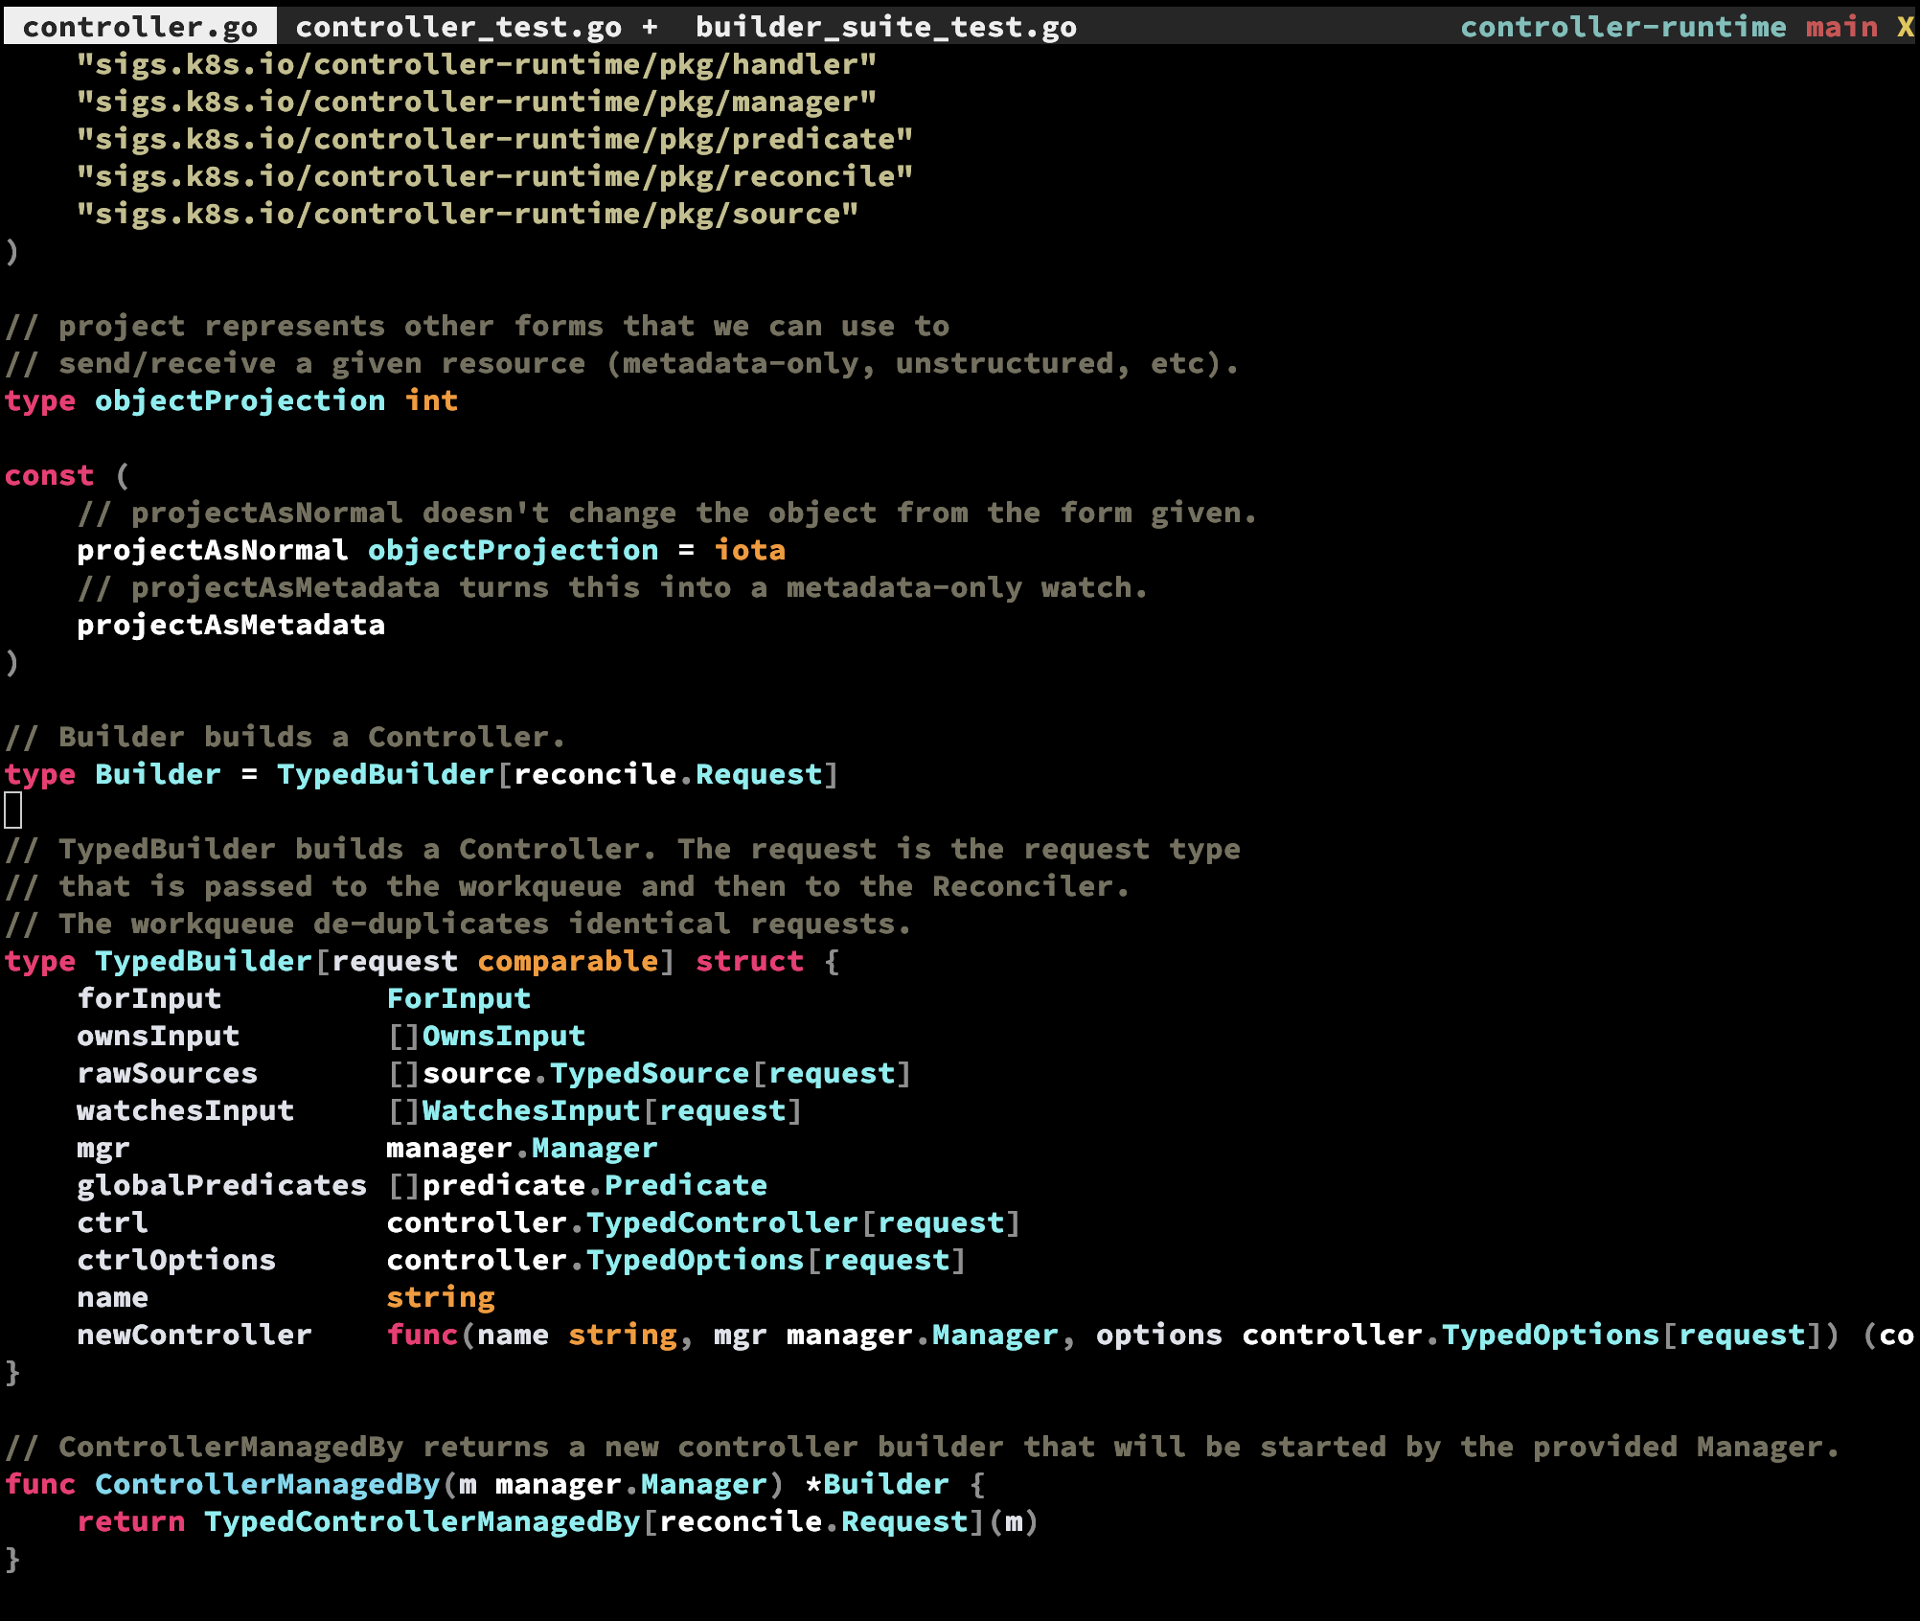Click the forInput field name

[149, 998]
